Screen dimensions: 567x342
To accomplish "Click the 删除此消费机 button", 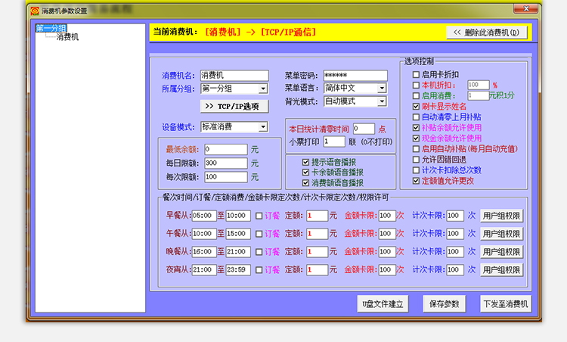I will click(x=487, y=33).
